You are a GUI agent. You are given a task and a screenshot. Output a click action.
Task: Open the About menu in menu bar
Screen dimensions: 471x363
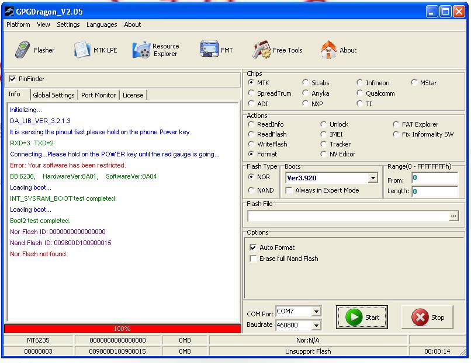133,25
